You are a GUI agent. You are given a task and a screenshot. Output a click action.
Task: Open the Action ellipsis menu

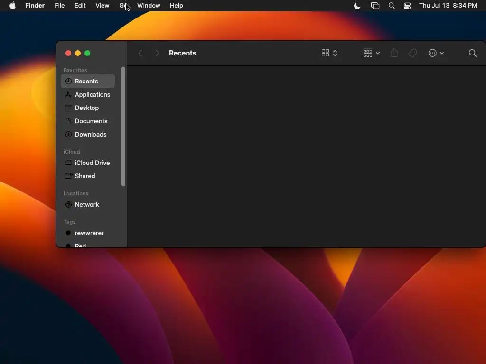pos(436,53)
